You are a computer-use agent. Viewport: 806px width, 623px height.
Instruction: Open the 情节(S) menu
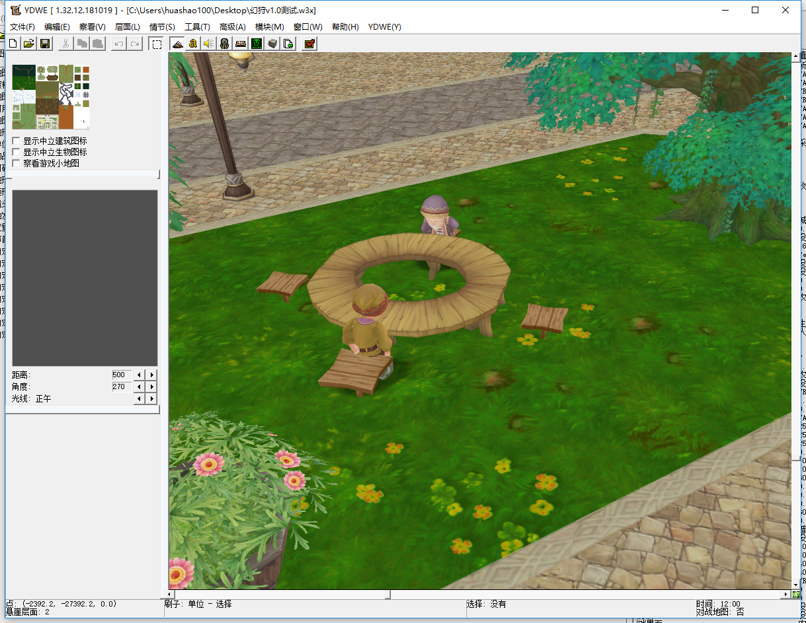162,27
